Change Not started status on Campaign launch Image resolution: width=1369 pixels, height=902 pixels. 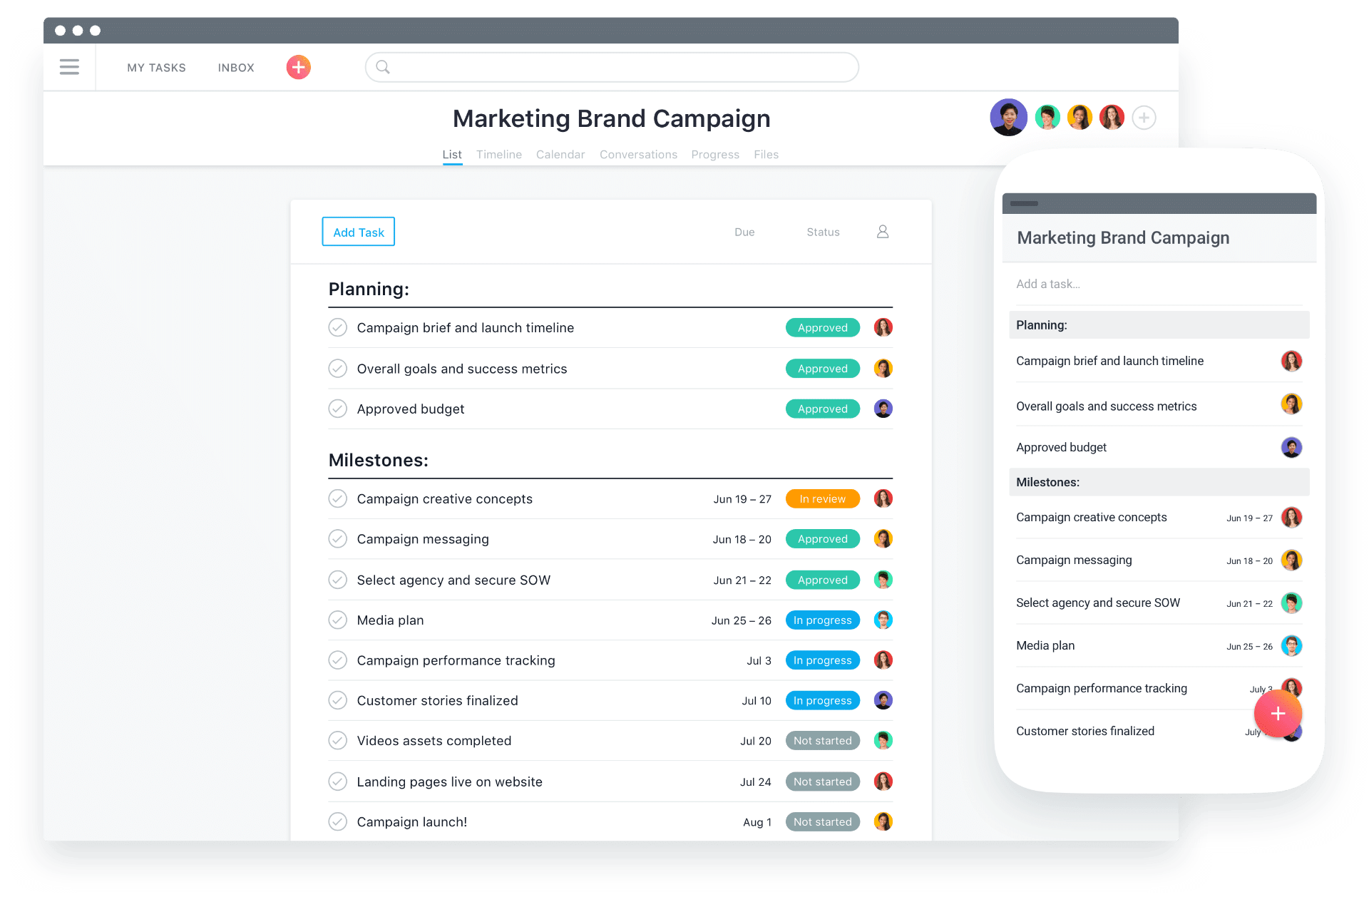pos(822,821)
